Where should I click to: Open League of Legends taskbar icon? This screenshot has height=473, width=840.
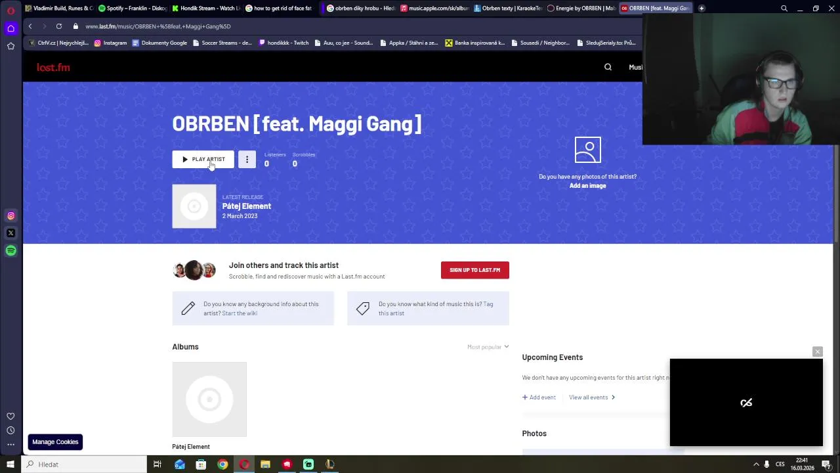[x=329, y=464]
